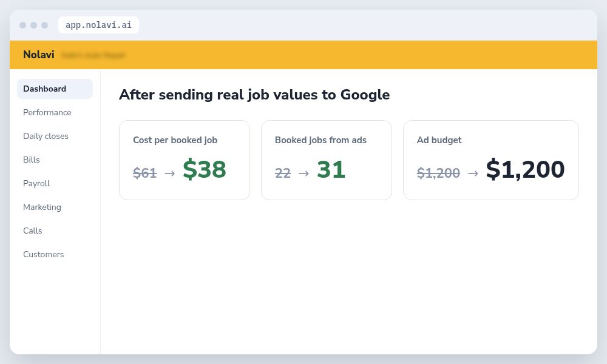Click the first window control dot
The height and width of the screenshot is (364, 607).
[23, 25]
